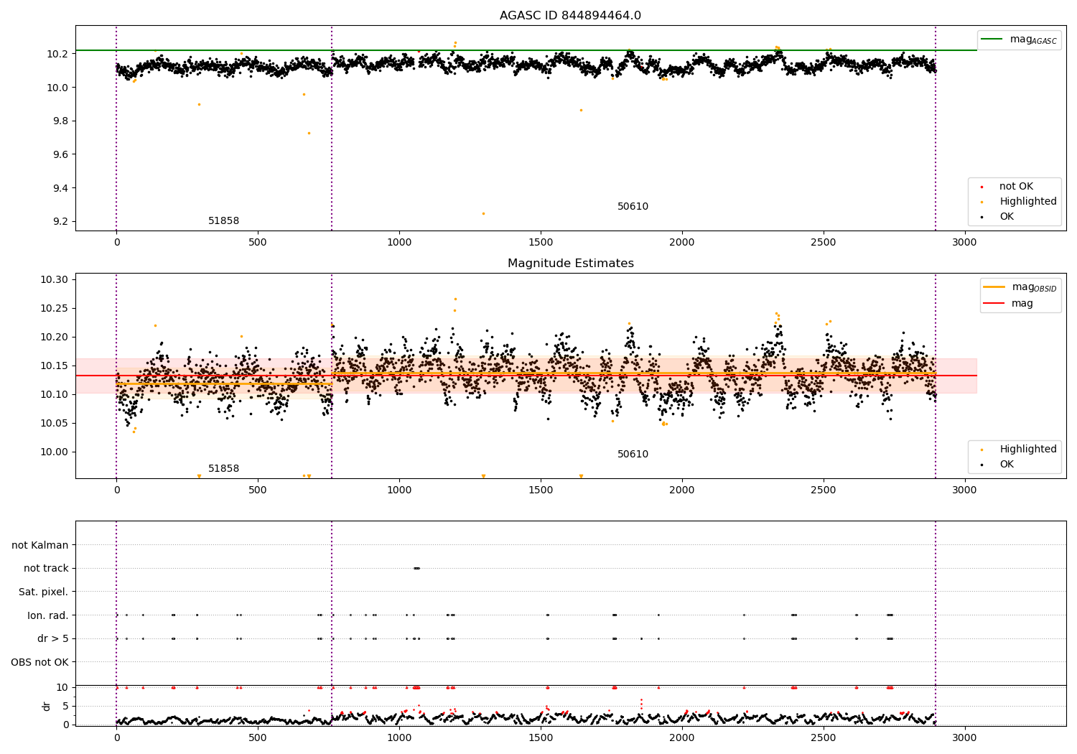Click the 10 tick on the dr axis
Screen dimensions: 1077x754
pyautogui.click(x=62, y=687)
